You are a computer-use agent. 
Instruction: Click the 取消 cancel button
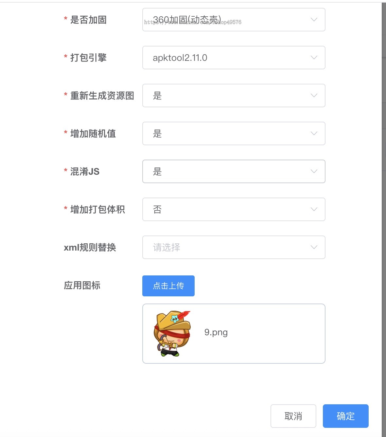[293, 416]
